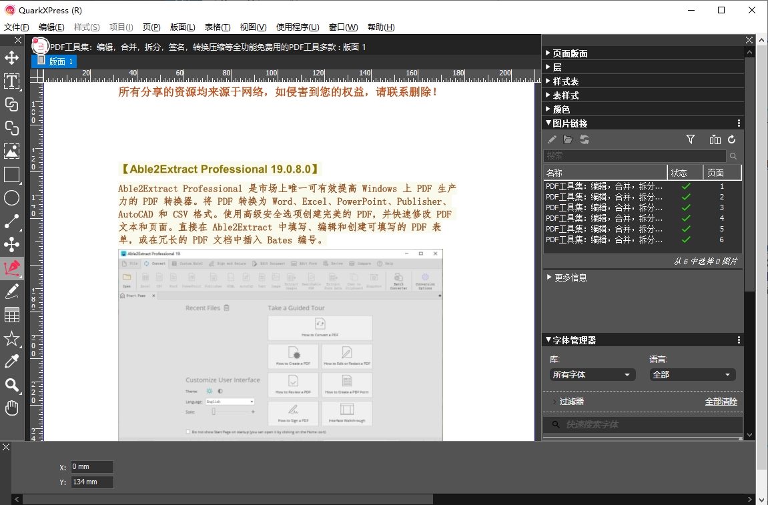Open the 库 dropdown showing 所有字体
Viewport: 768px width, 505px height.
tap(593, 375)
